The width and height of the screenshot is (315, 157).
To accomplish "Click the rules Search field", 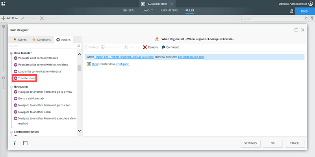I will click(273, 19).
